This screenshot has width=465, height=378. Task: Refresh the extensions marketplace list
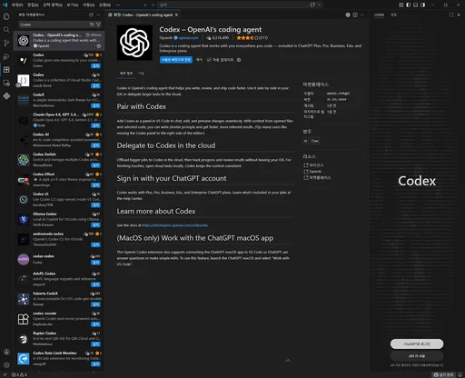click(91, 15)
